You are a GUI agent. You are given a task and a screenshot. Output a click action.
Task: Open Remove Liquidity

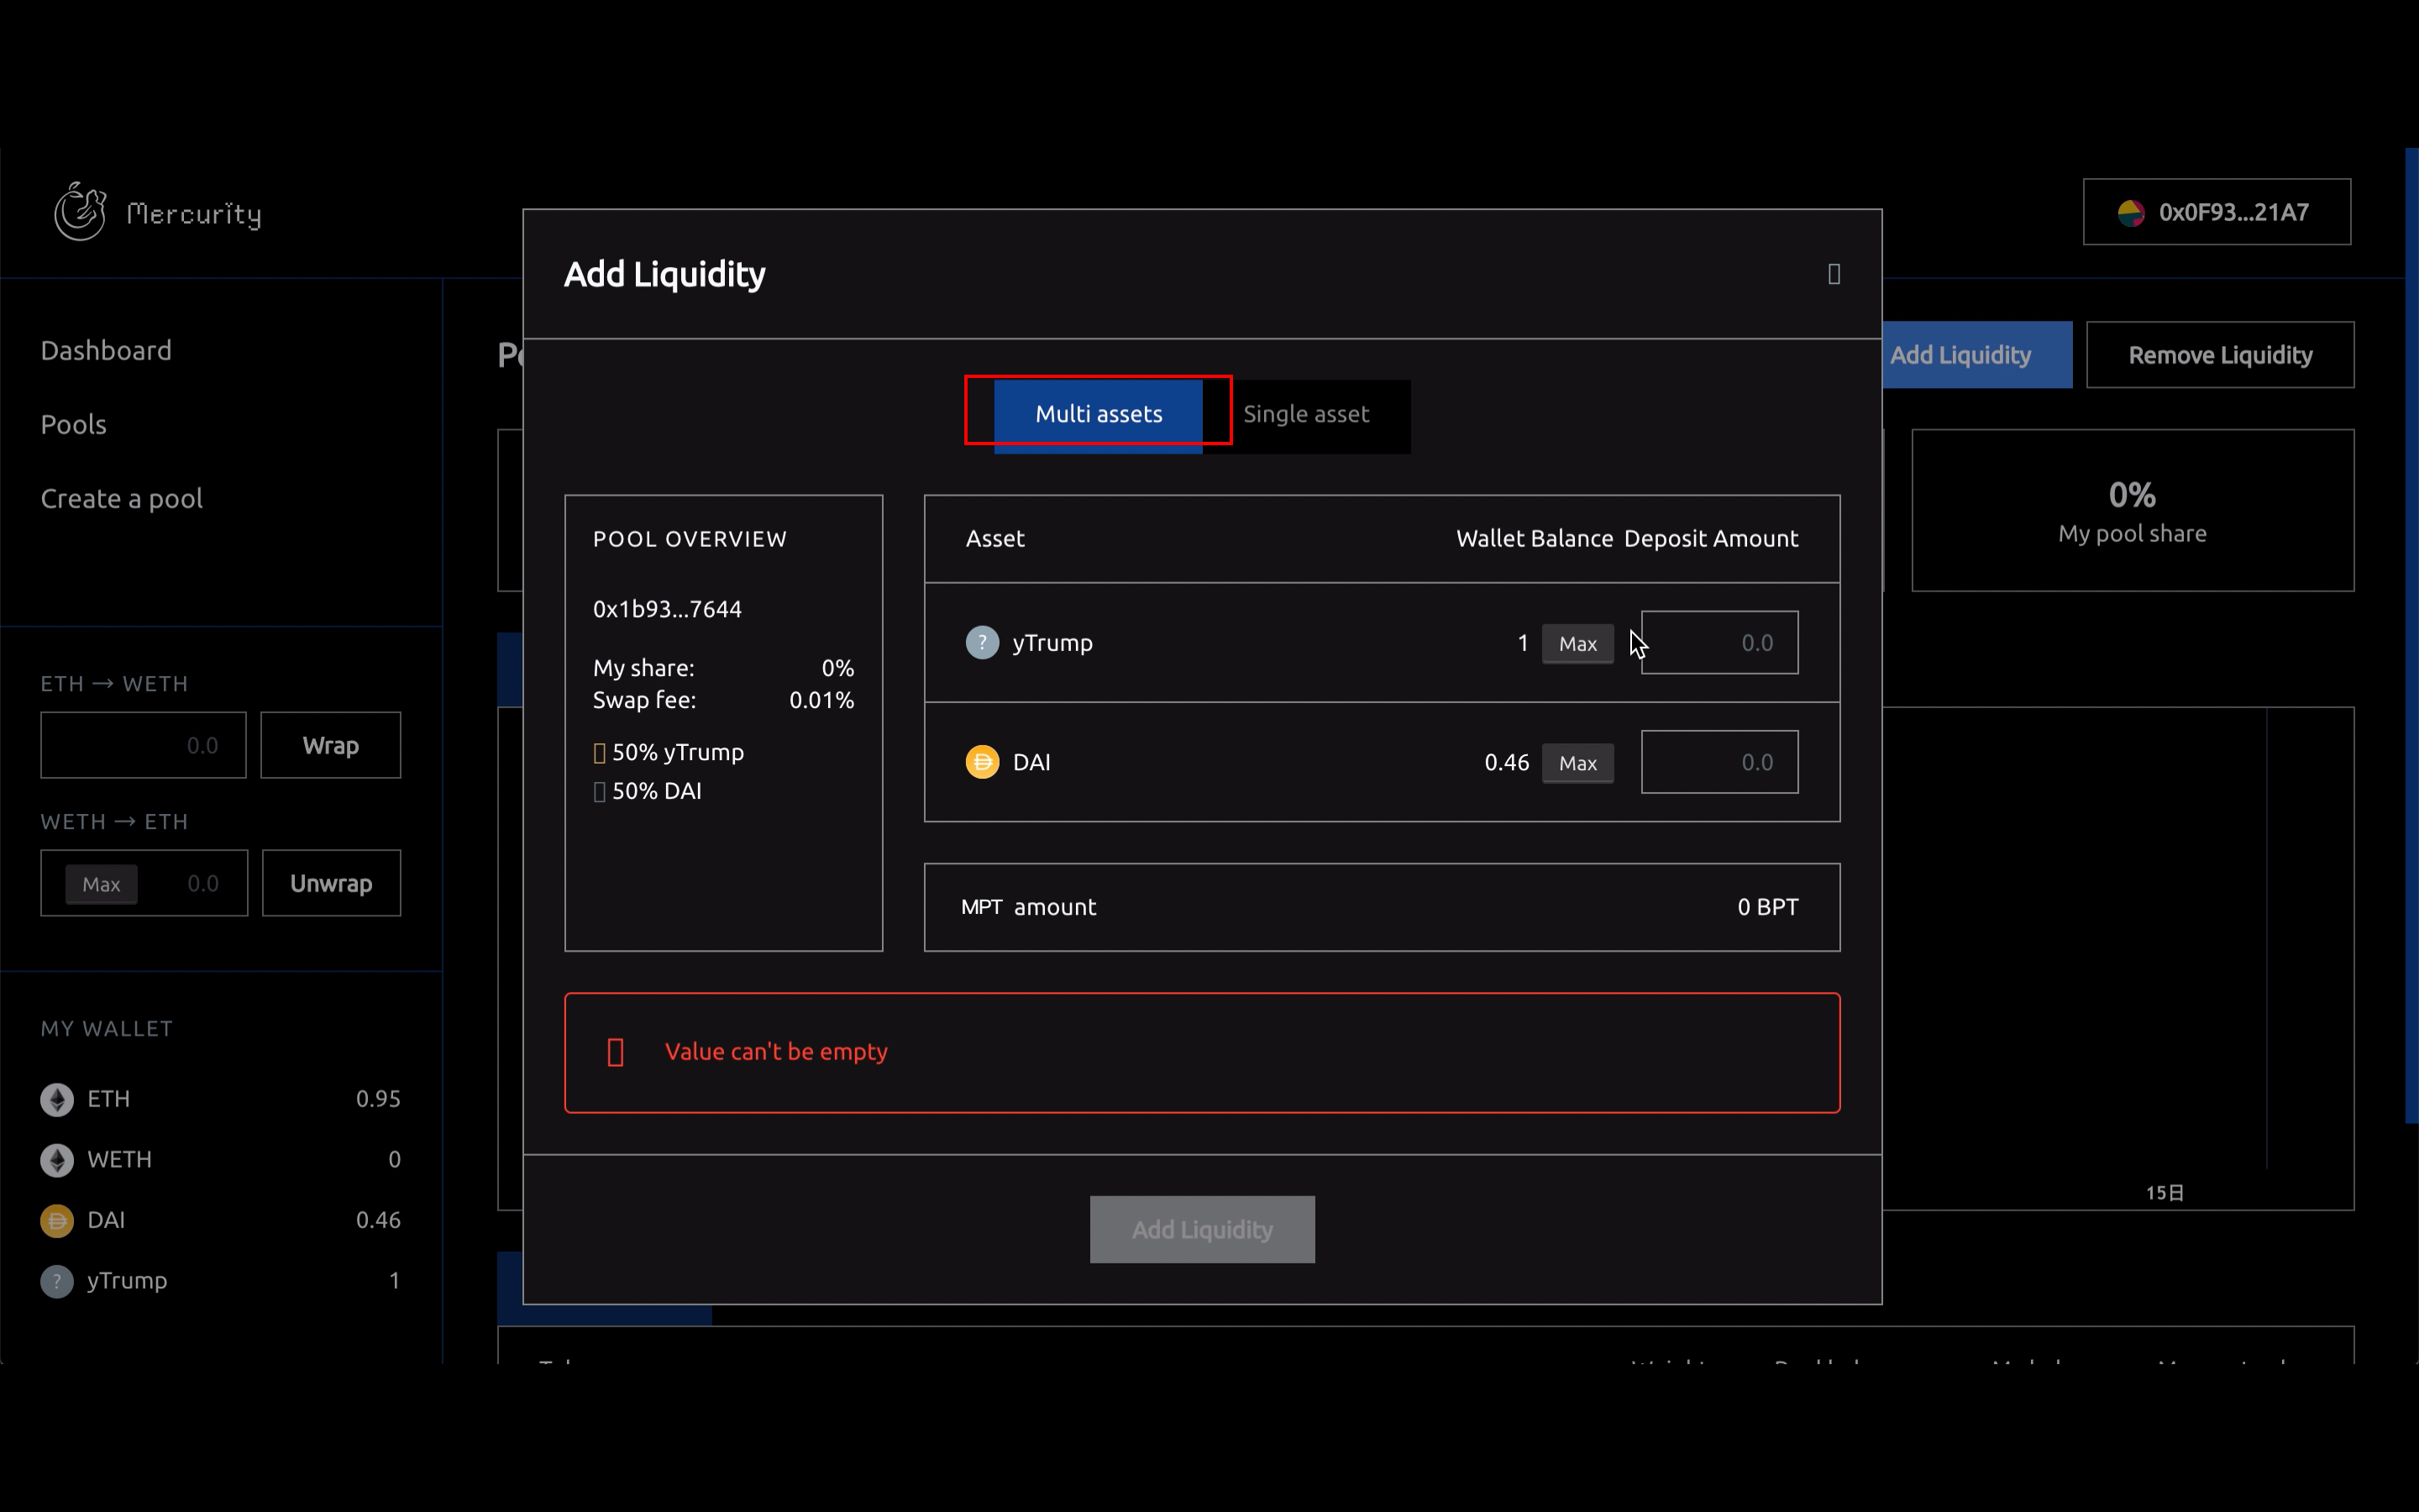pos(2219,356)
